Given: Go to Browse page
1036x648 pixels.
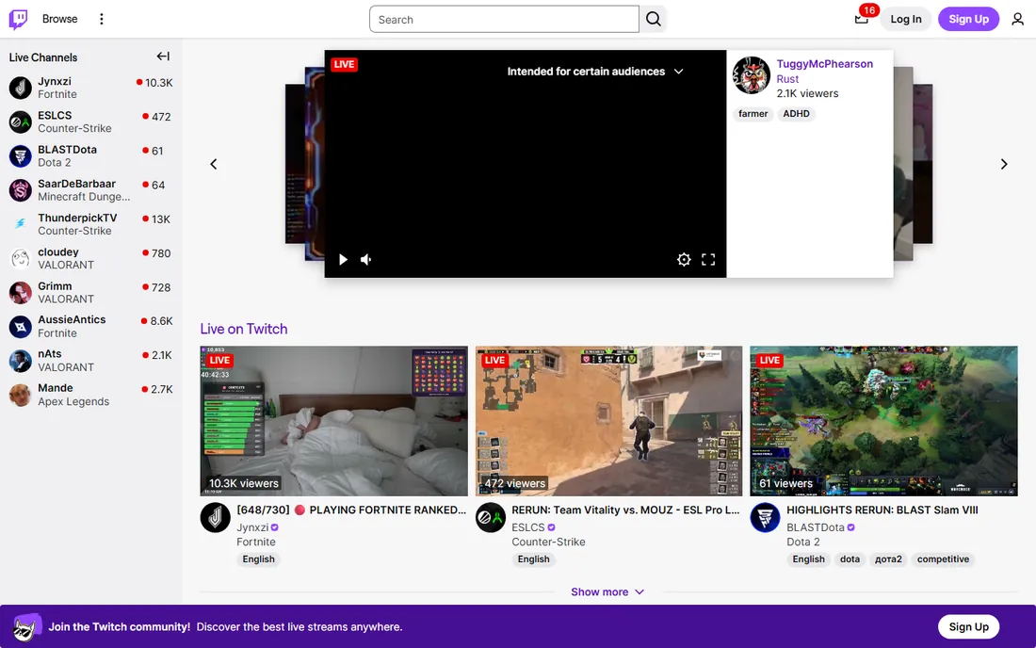Looking at the screenshot, I should [59, 19].
